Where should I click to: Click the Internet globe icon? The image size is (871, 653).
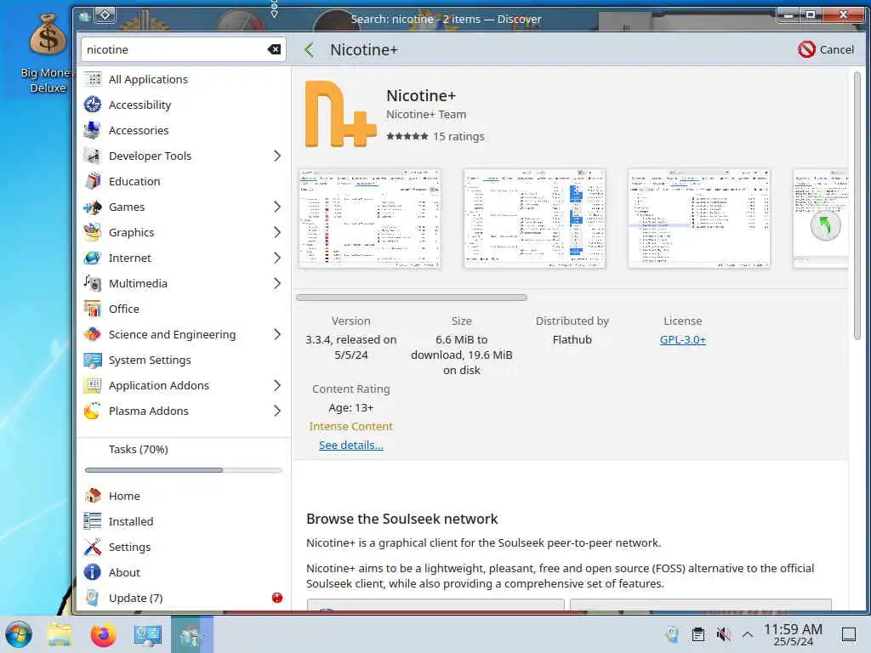coord(93,258)
